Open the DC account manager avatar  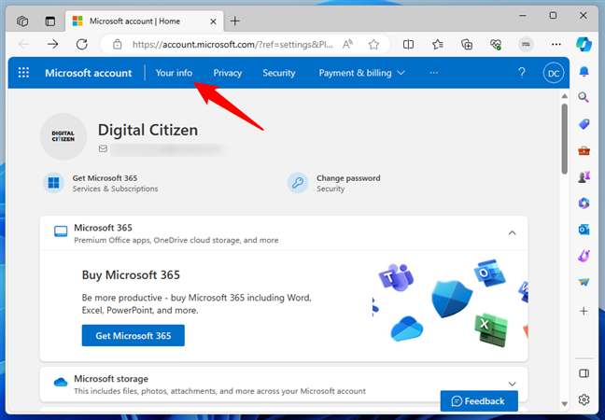[x=554, y=74]
